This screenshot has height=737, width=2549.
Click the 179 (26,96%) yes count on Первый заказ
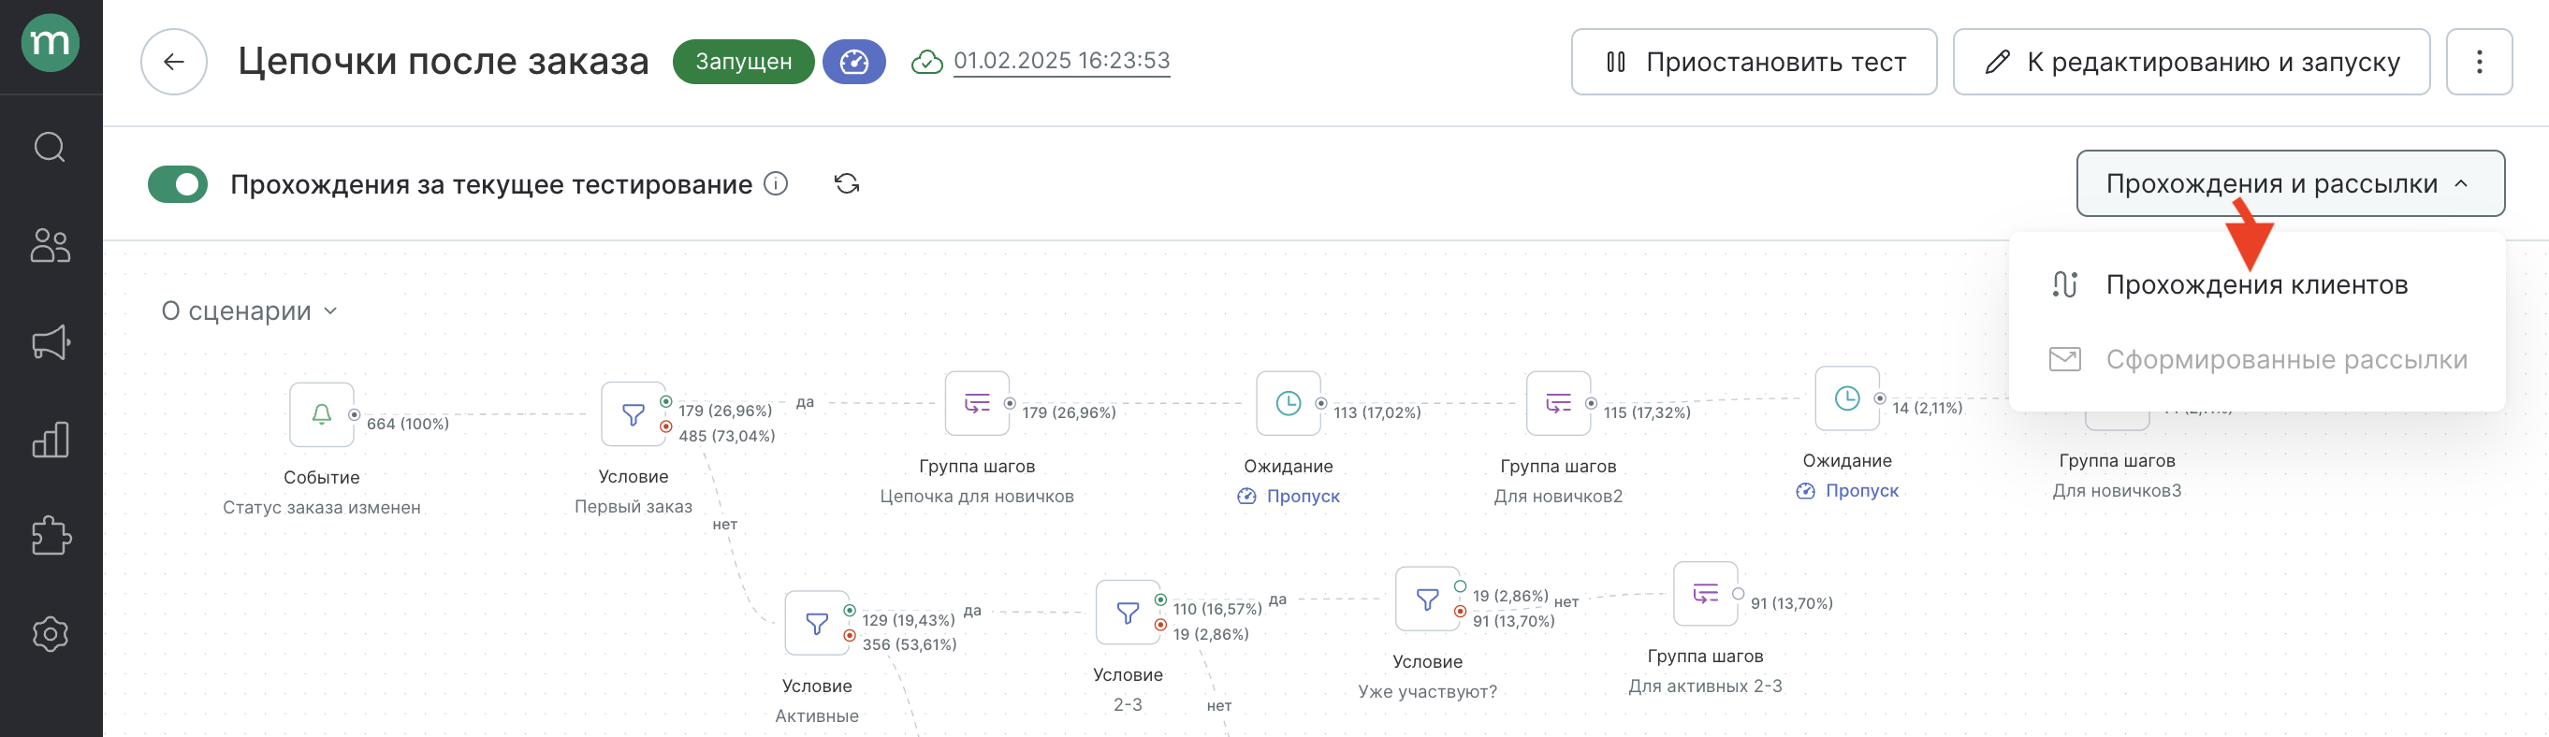(724, 411)
